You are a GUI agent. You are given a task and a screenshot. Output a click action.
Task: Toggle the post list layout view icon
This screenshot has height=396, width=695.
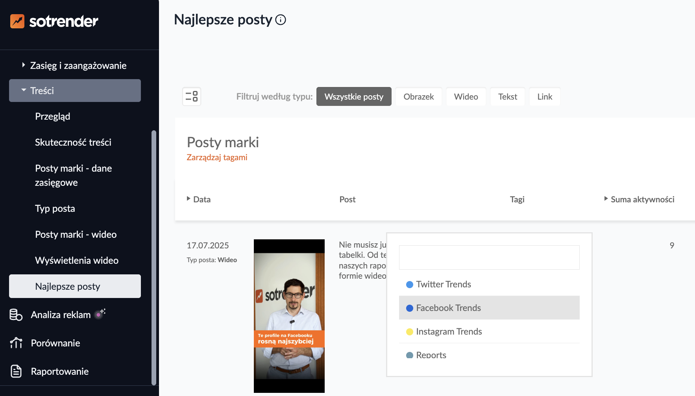(192, 96)
